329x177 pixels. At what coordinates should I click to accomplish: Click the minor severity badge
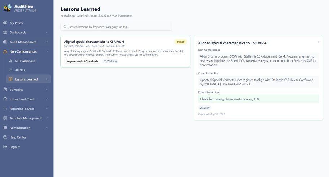point(181,42)
